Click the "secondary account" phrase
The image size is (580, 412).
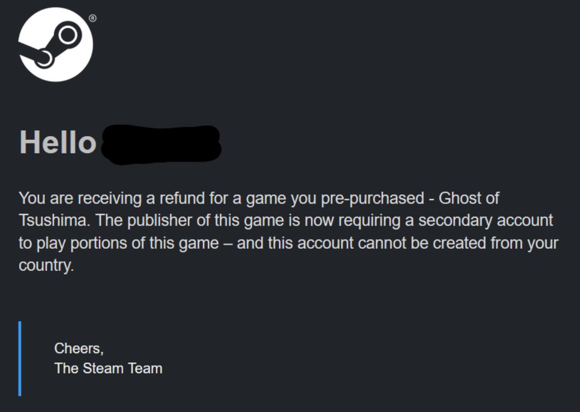click(486, 220)
